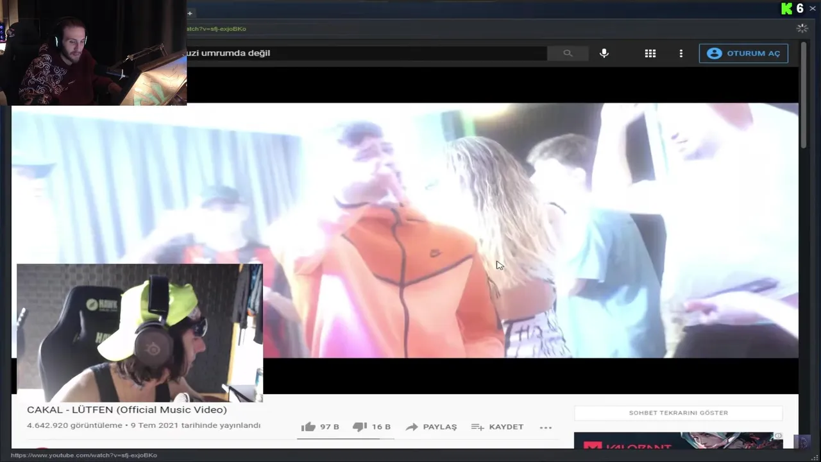
Task: Click the green K logo overlay
Action: [x=786, y=8]
